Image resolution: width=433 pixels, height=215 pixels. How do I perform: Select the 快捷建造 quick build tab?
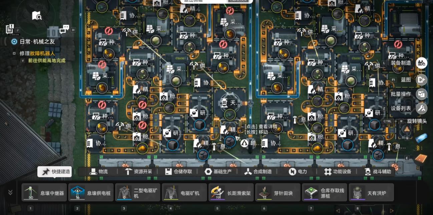(55, 172)
